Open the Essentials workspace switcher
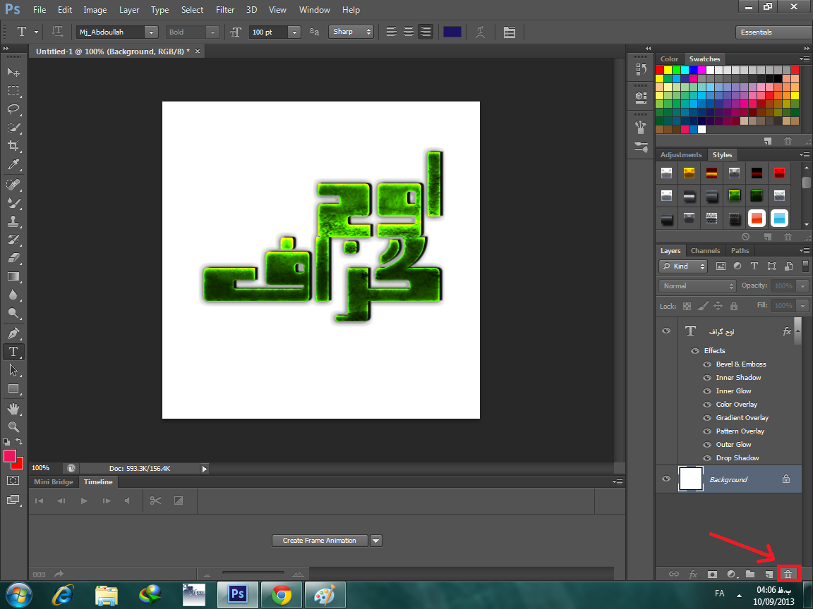This screenshot has height=609, width=813. (x=774, y=32)
